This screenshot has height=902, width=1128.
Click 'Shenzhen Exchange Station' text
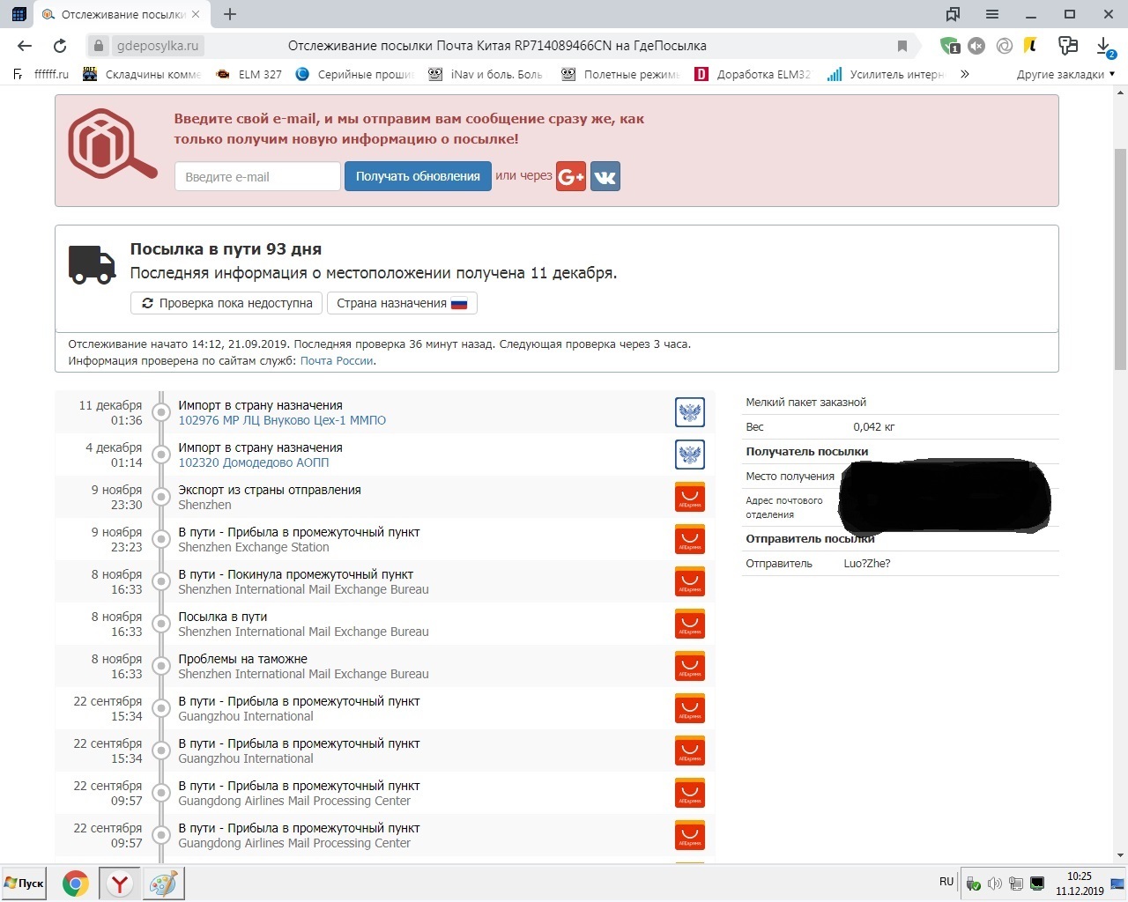(x=254, y=547)
